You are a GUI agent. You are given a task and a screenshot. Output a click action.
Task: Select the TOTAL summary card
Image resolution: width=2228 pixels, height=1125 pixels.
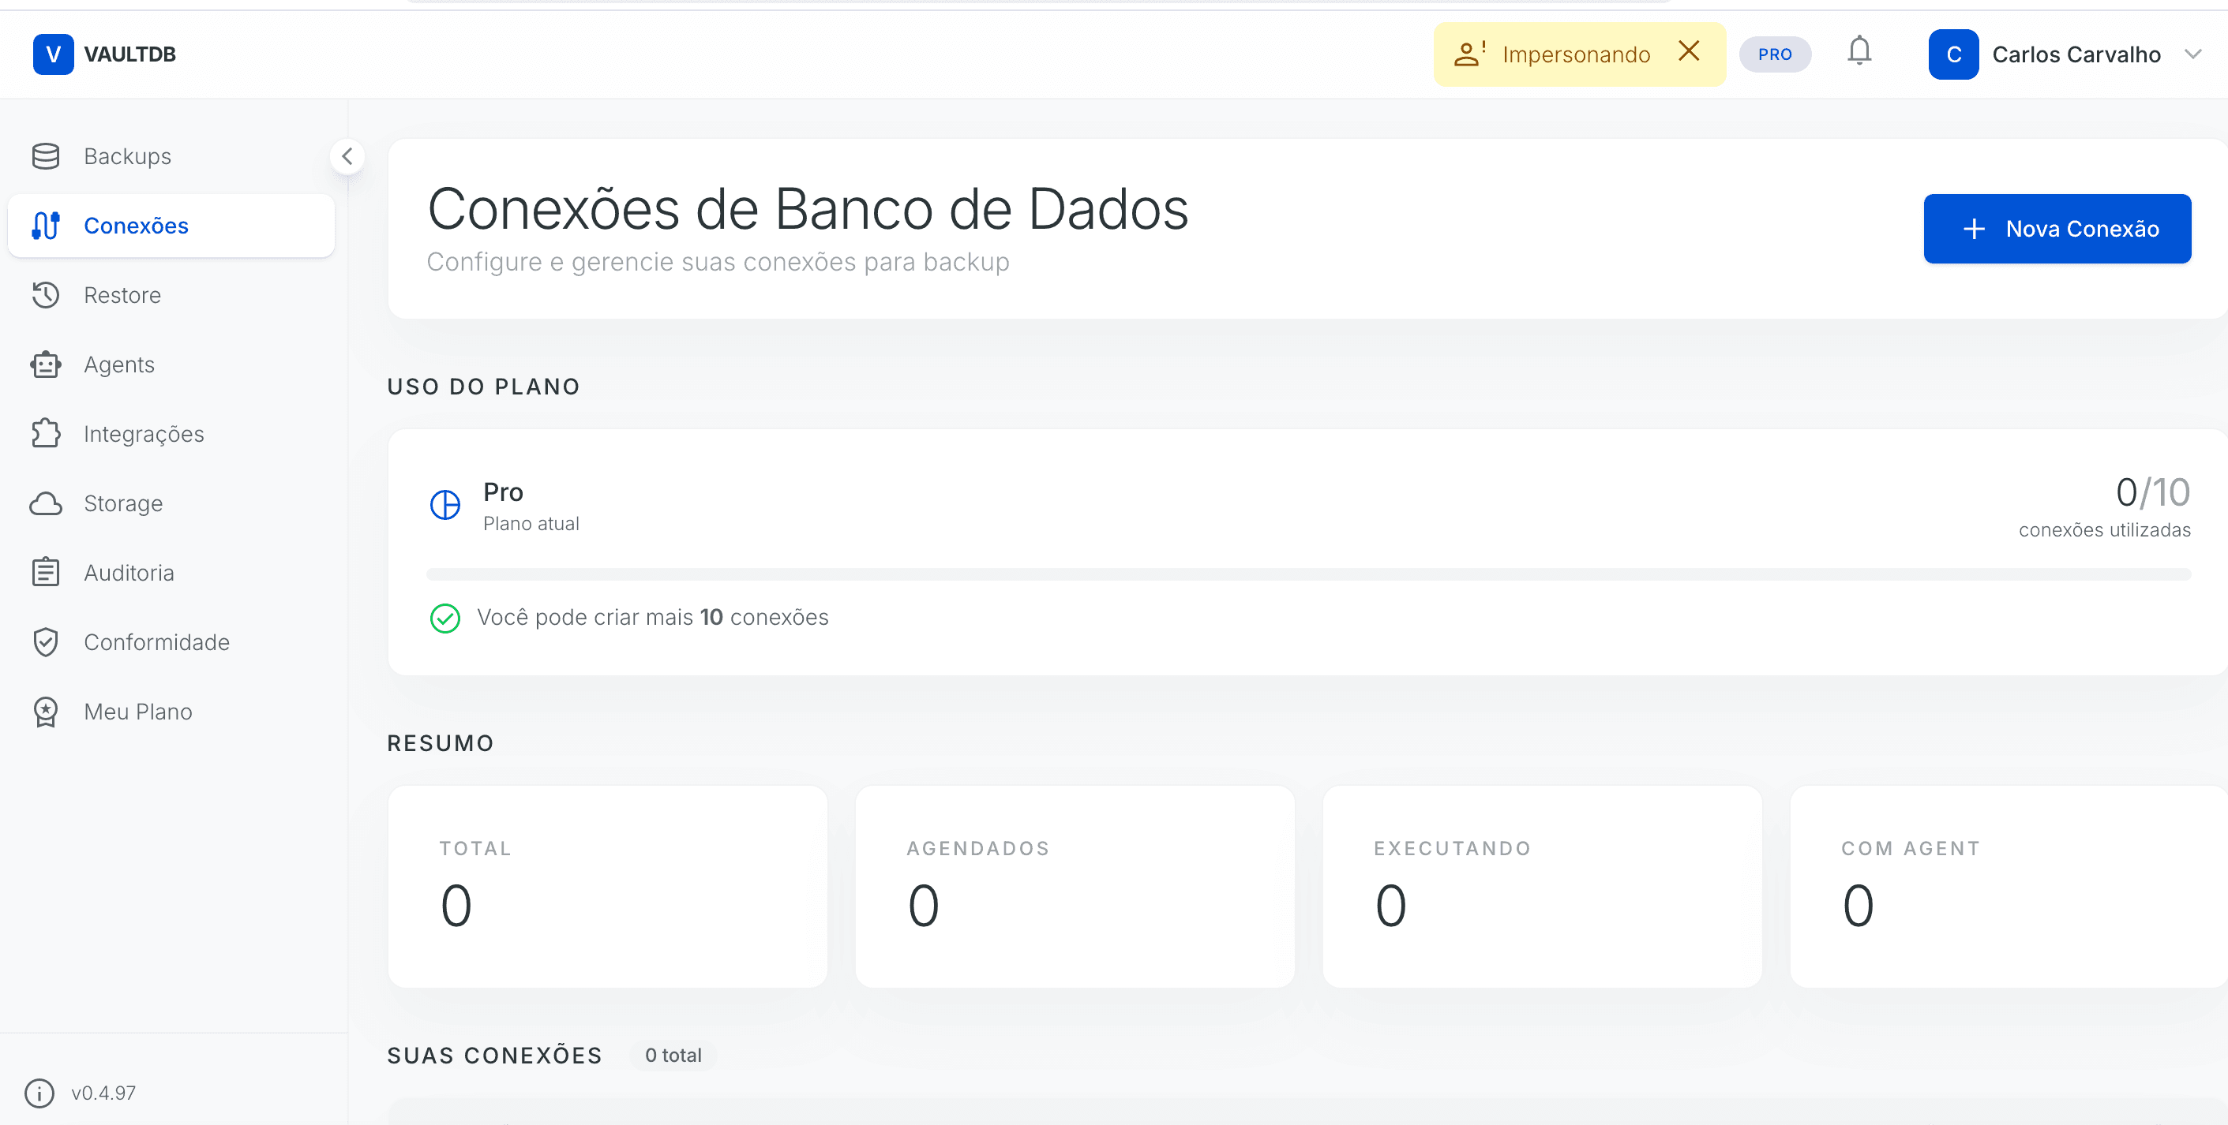(x=607, y=887)
